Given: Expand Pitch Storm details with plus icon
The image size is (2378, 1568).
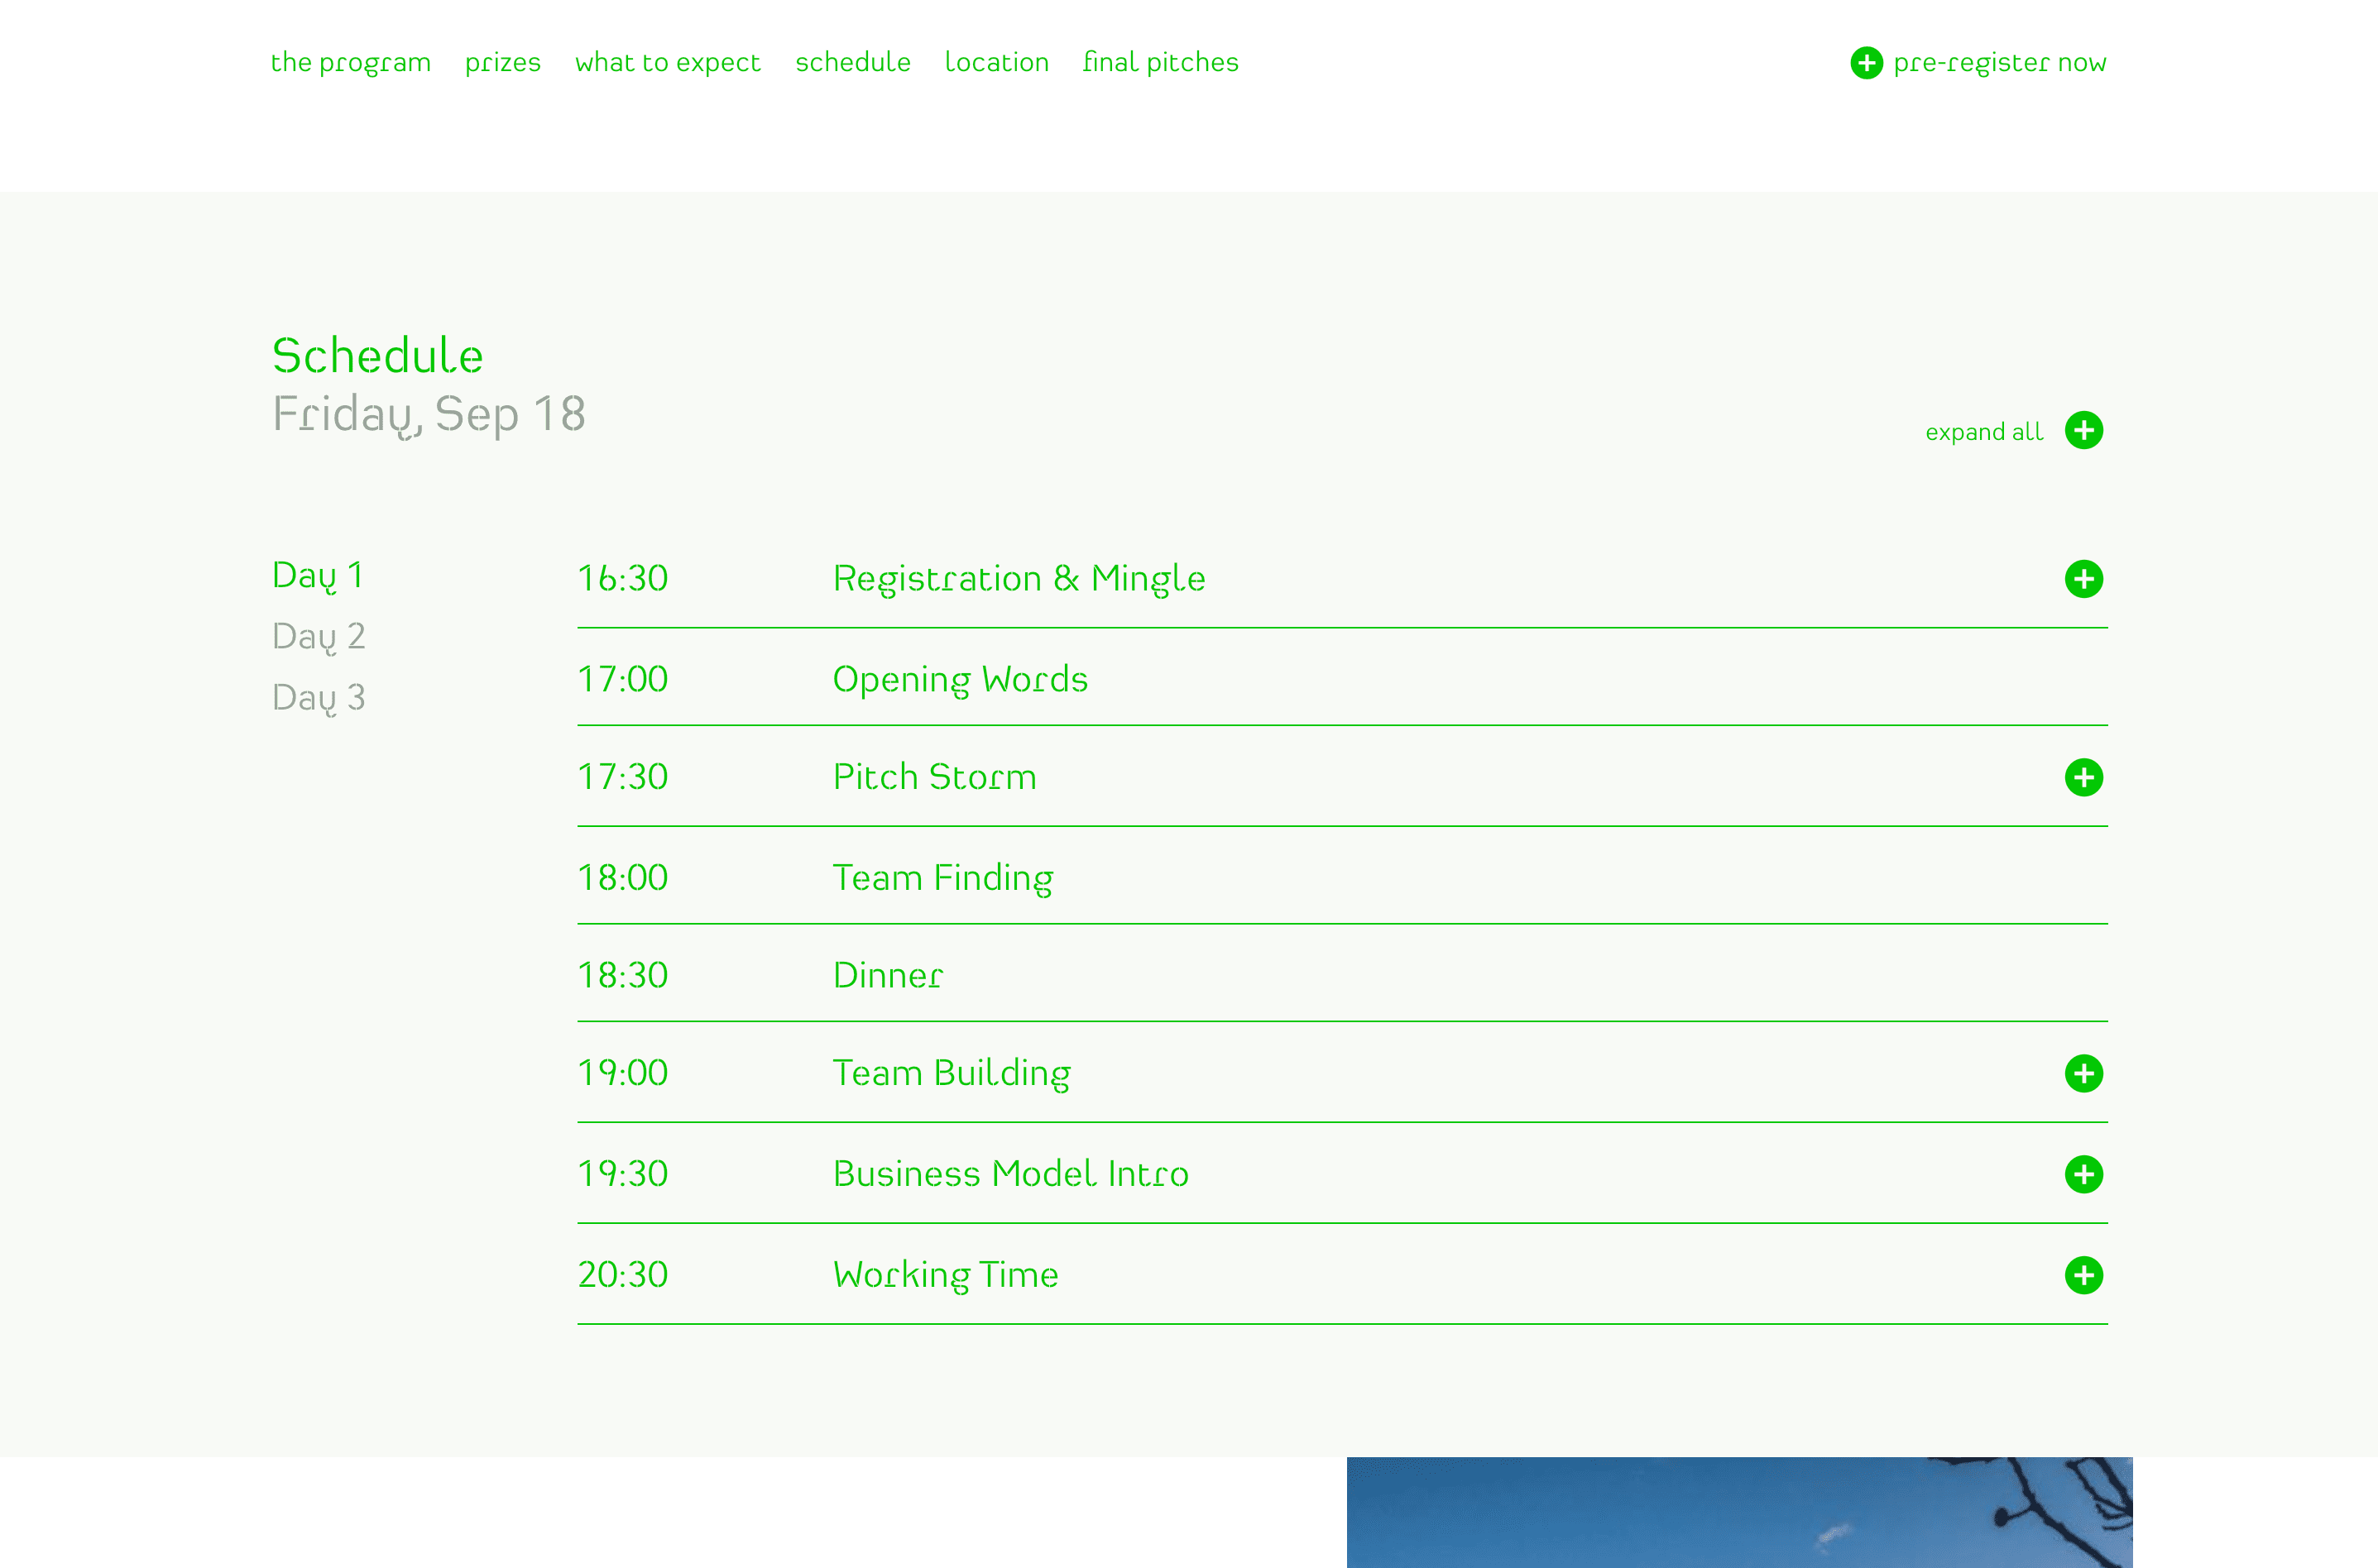Looking at the screenshot, I should (x=2083, y=777).
